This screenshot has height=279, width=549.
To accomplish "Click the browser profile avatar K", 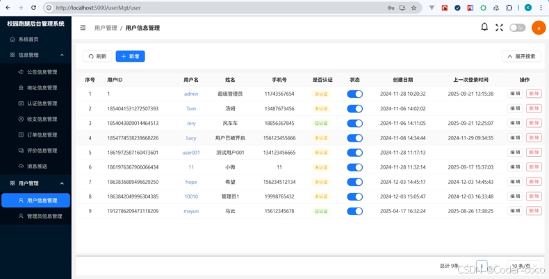I will (528, 8).
